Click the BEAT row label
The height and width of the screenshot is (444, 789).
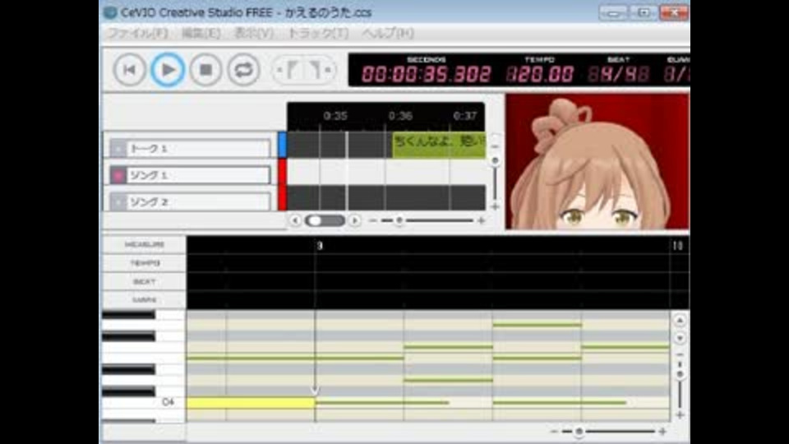145,281
